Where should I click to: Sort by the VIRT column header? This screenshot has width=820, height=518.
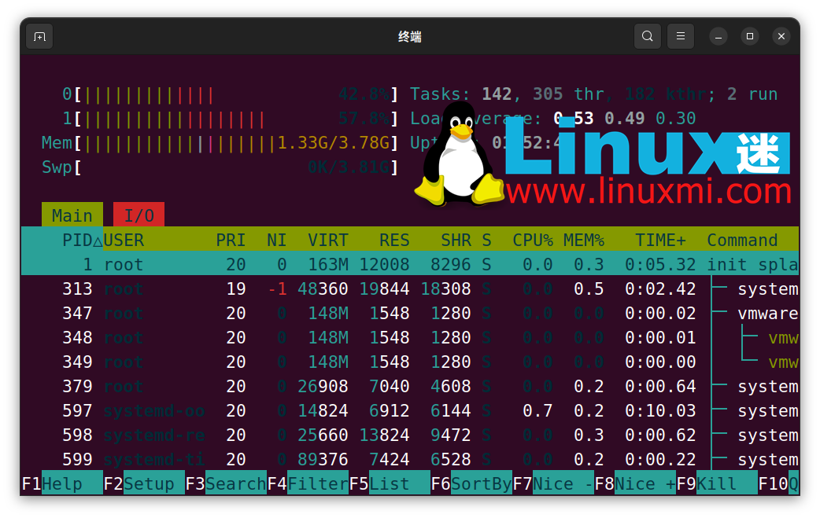click(x=328, y=241)
